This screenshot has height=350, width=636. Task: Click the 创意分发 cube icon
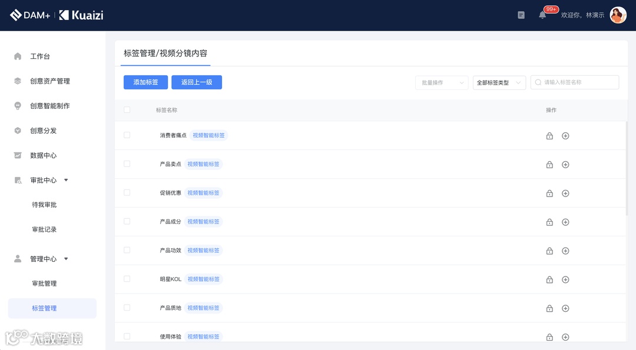point(18,131)
